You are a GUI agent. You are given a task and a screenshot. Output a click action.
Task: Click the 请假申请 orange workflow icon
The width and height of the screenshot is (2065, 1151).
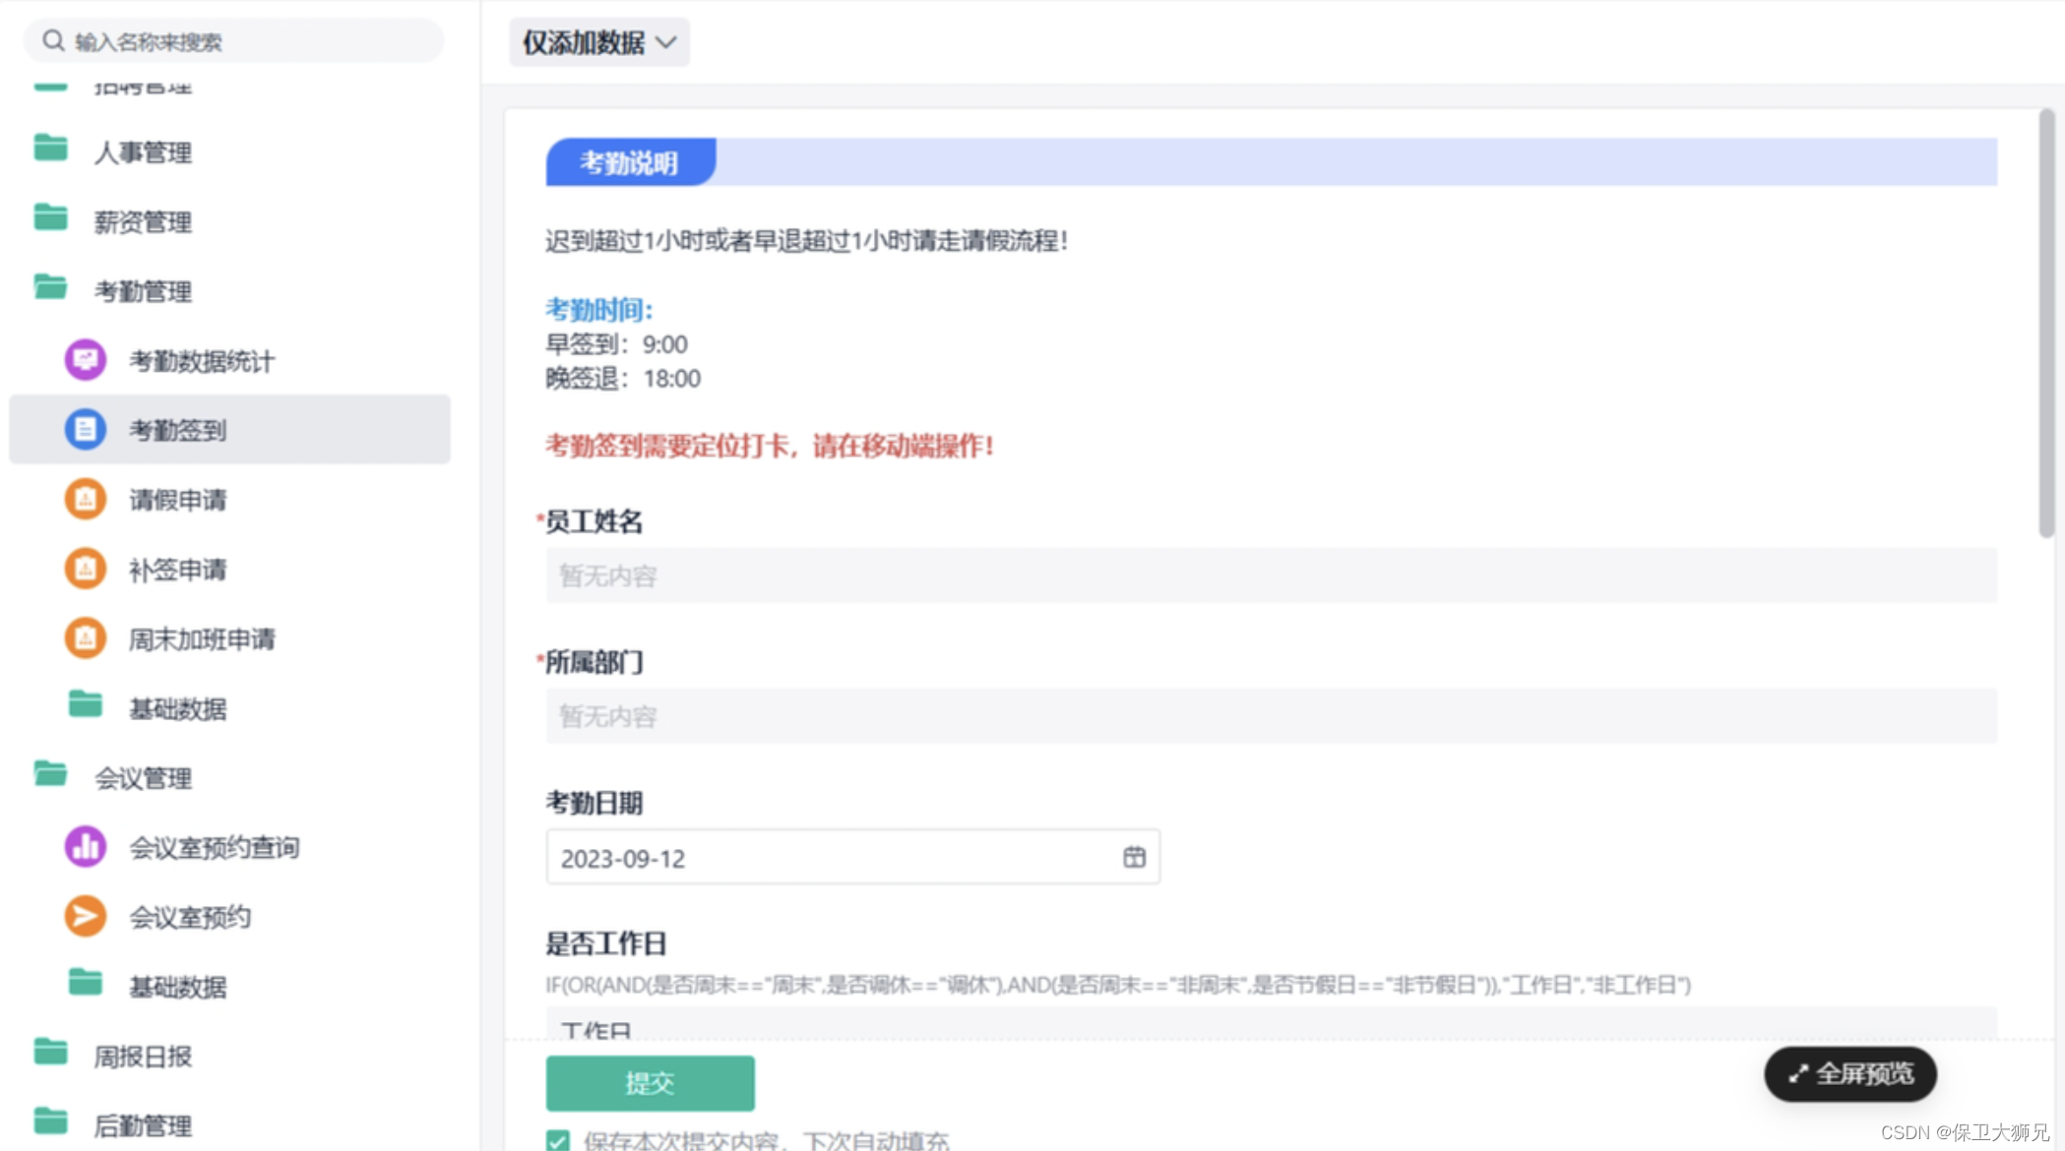click(x=86, y=499)
